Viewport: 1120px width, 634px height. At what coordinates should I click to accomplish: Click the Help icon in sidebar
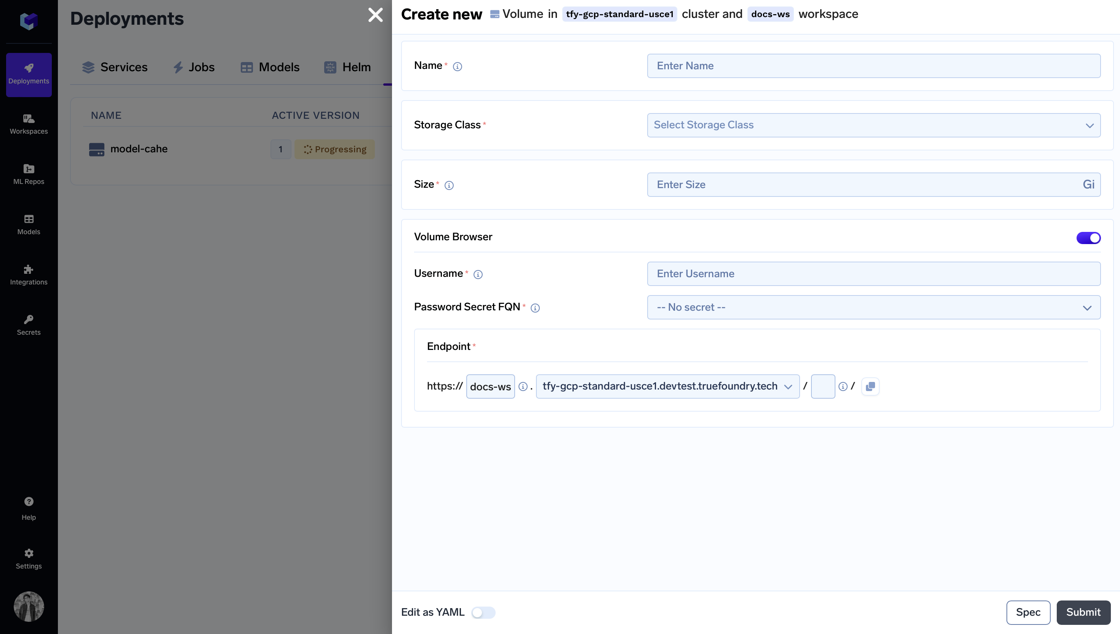click(x=29, y=508)
